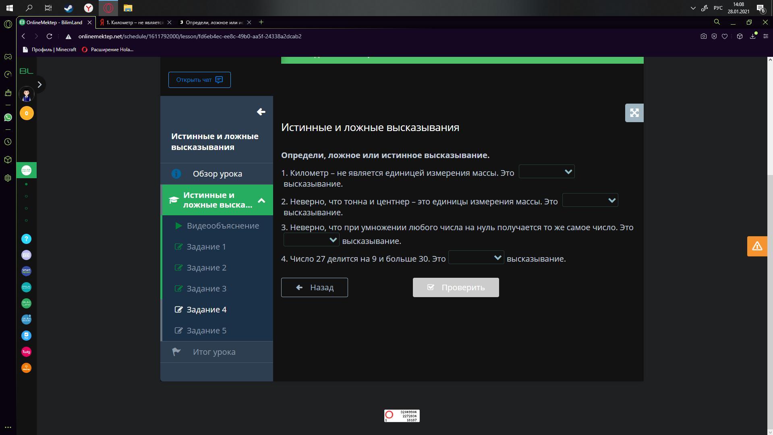This screenshot has height=435, width=773.
Task: Reload the page with refresh icon
Action: [x=49, y=36]
